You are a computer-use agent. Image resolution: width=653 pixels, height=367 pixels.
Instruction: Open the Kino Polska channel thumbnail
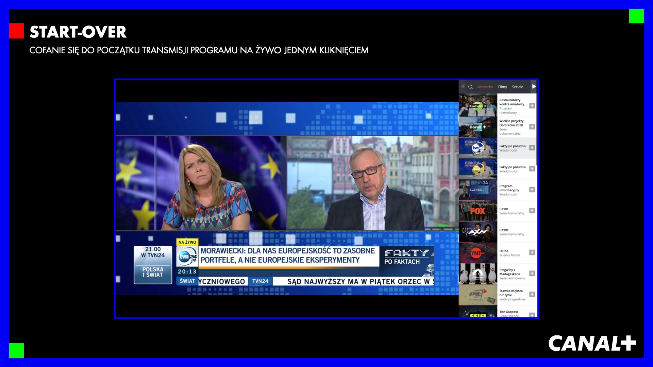pos(478,295)
